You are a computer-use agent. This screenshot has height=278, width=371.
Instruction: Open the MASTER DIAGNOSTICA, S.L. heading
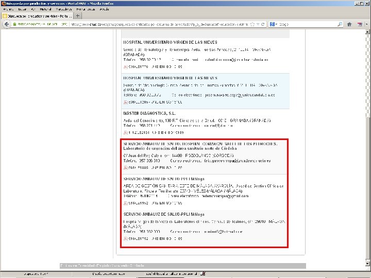pos(149,113)
